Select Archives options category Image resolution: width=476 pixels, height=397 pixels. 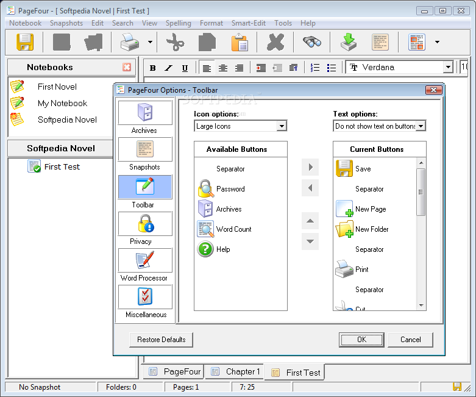(145, 113)
